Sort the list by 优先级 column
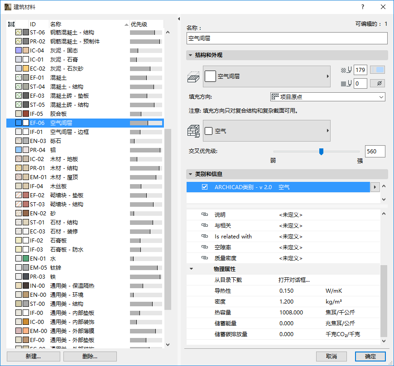The height and width of the screenshot is (366, 394). coord(145,24)
